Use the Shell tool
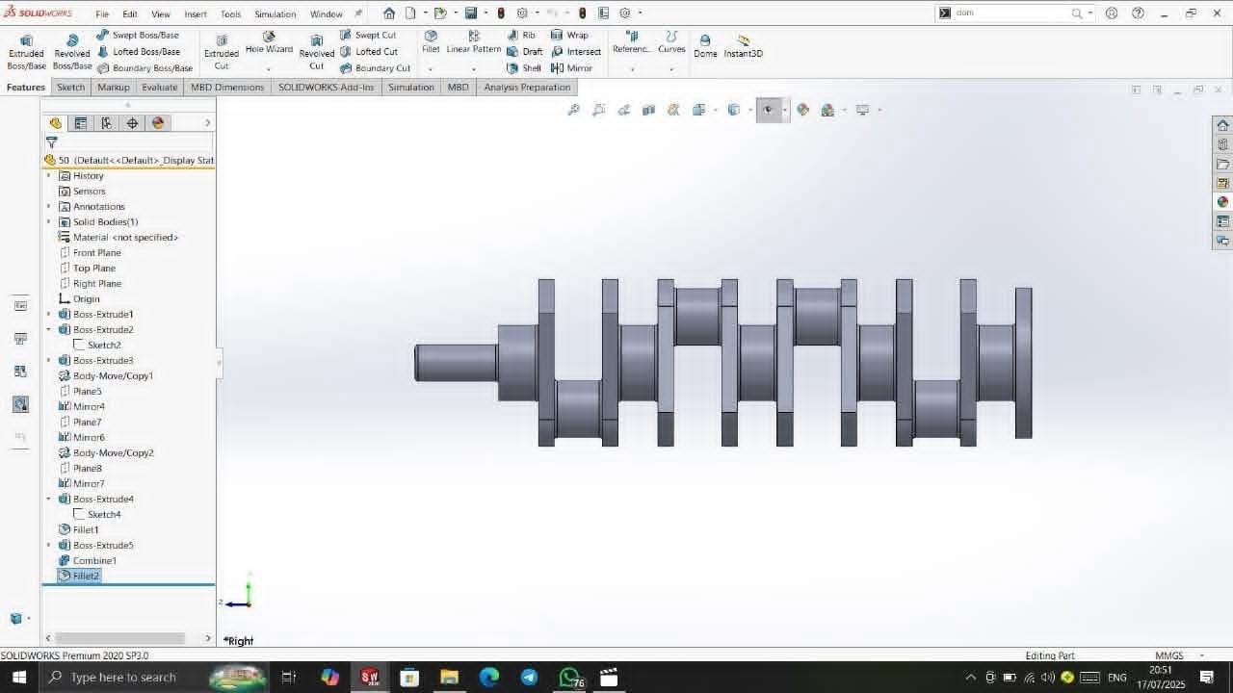Screen dimensions: 1233x693 [x=524, y=68]
